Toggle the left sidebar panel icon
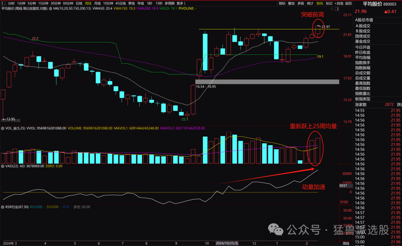The image size is (402, 246). [3, 3]
